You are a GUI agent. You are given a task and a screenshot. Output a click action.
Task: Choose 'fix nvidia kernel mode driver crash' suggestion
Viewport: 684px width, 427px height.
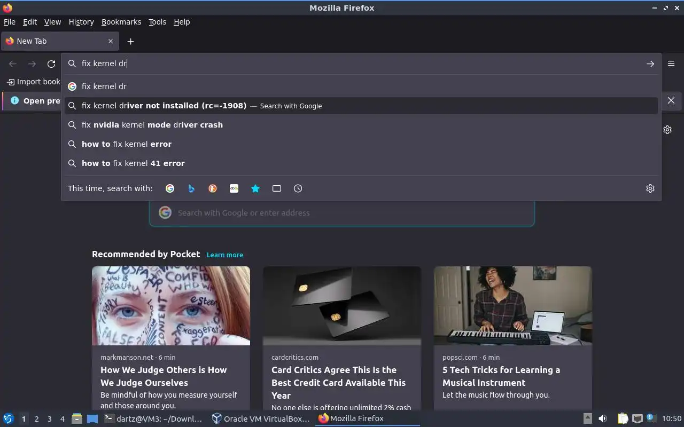coord(361,125)
